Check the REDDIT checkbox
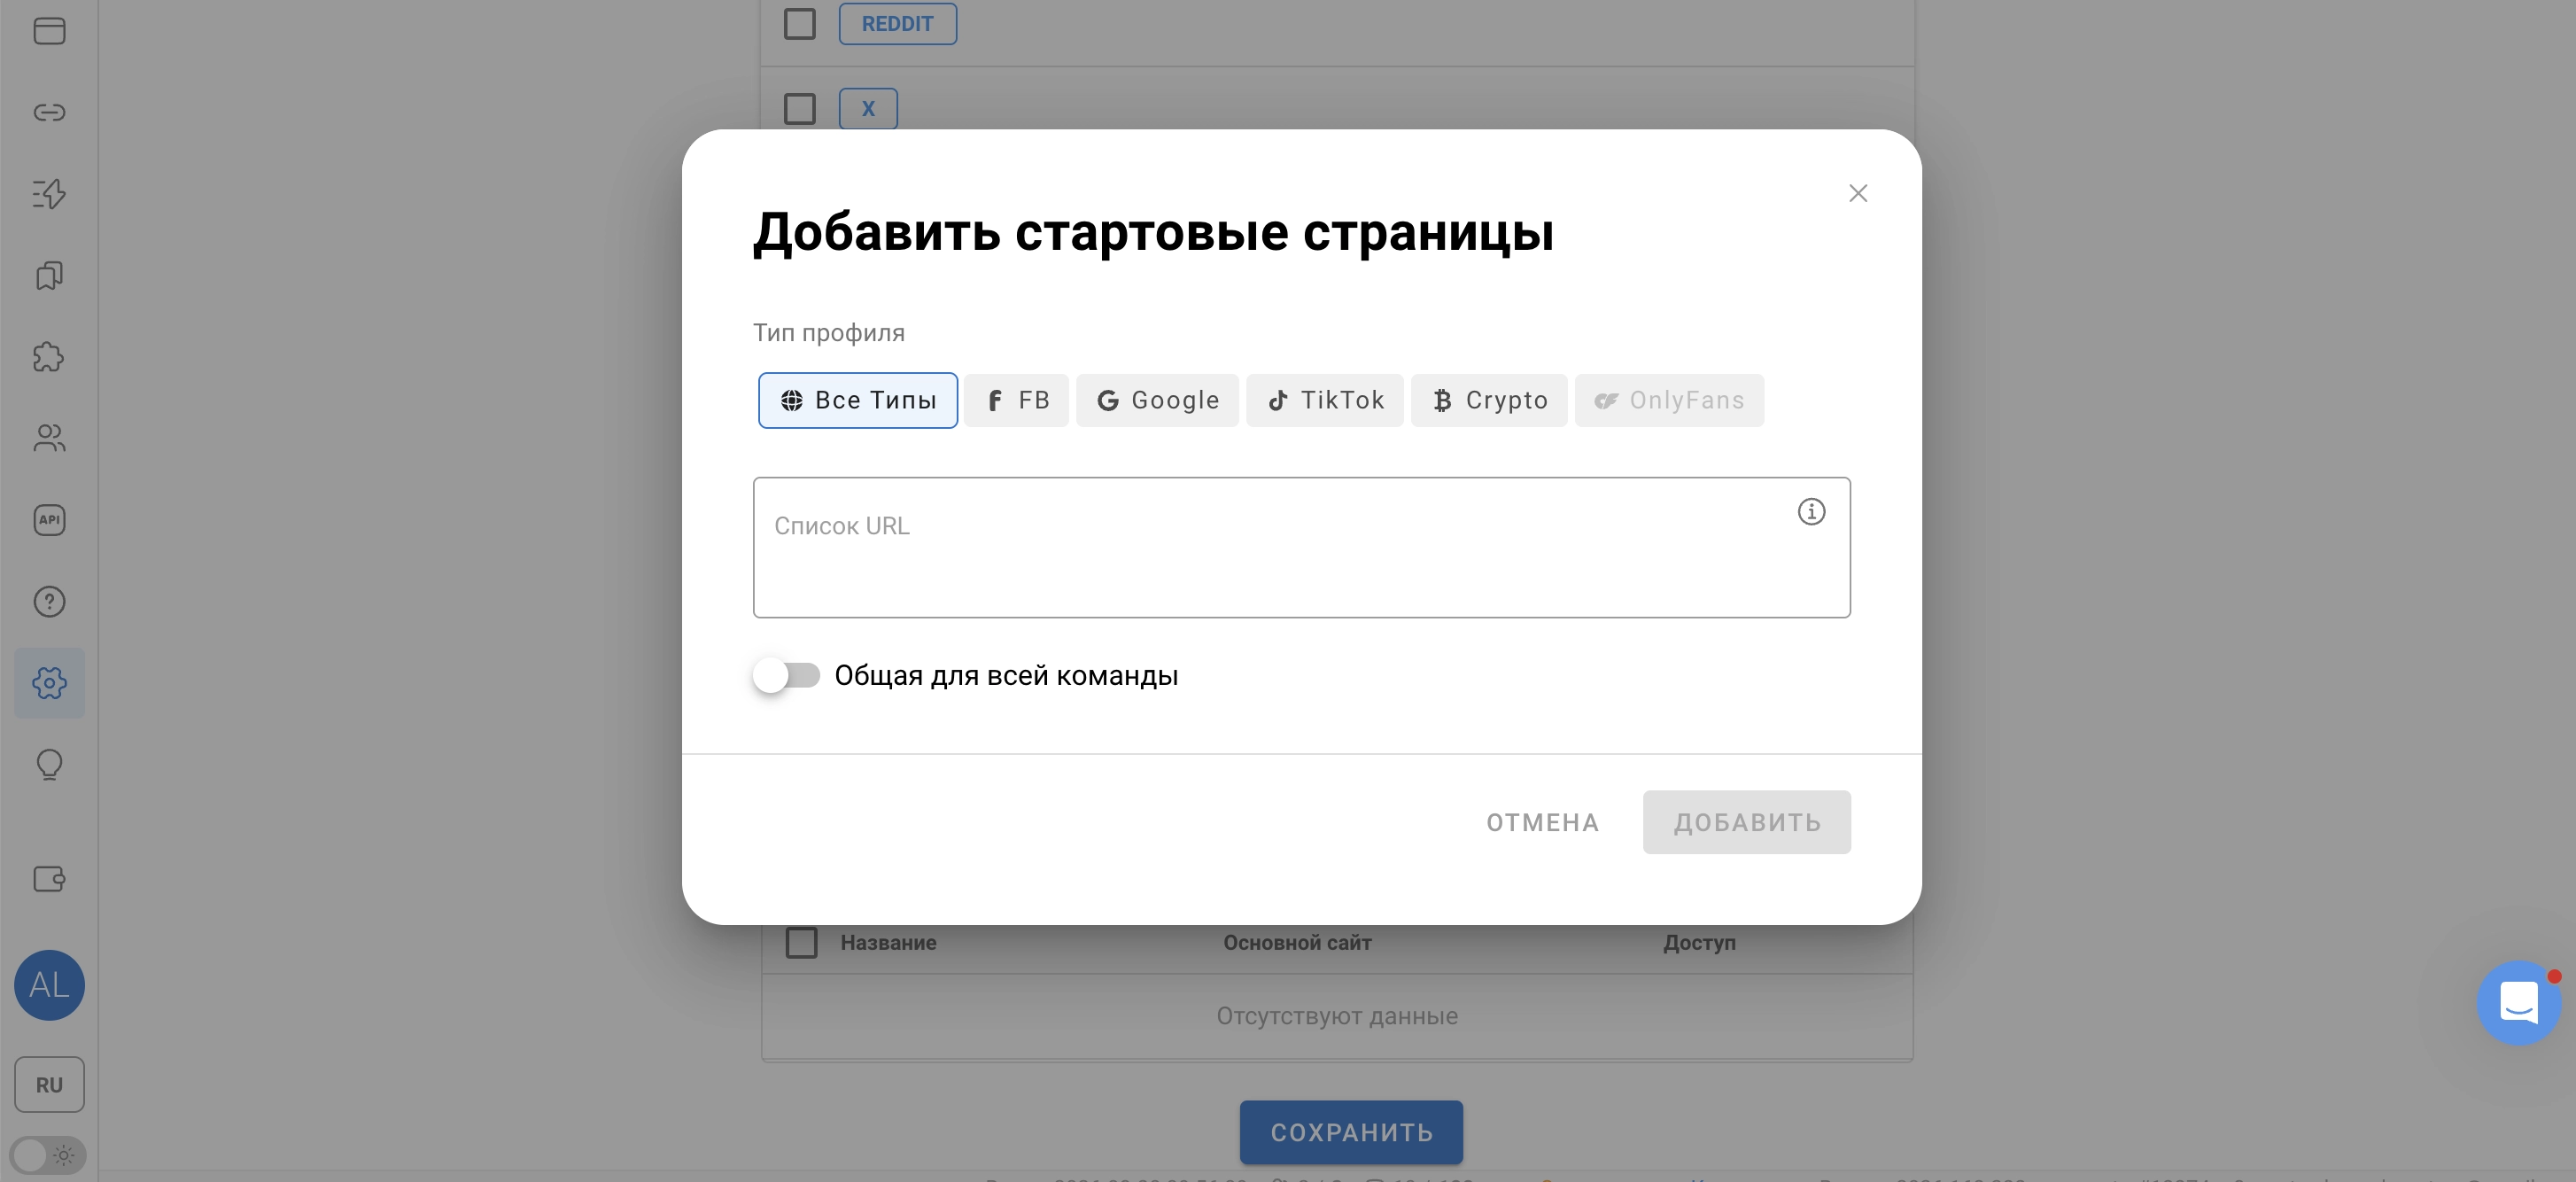Screen dimensions: 2576x1182 (800, 23)
